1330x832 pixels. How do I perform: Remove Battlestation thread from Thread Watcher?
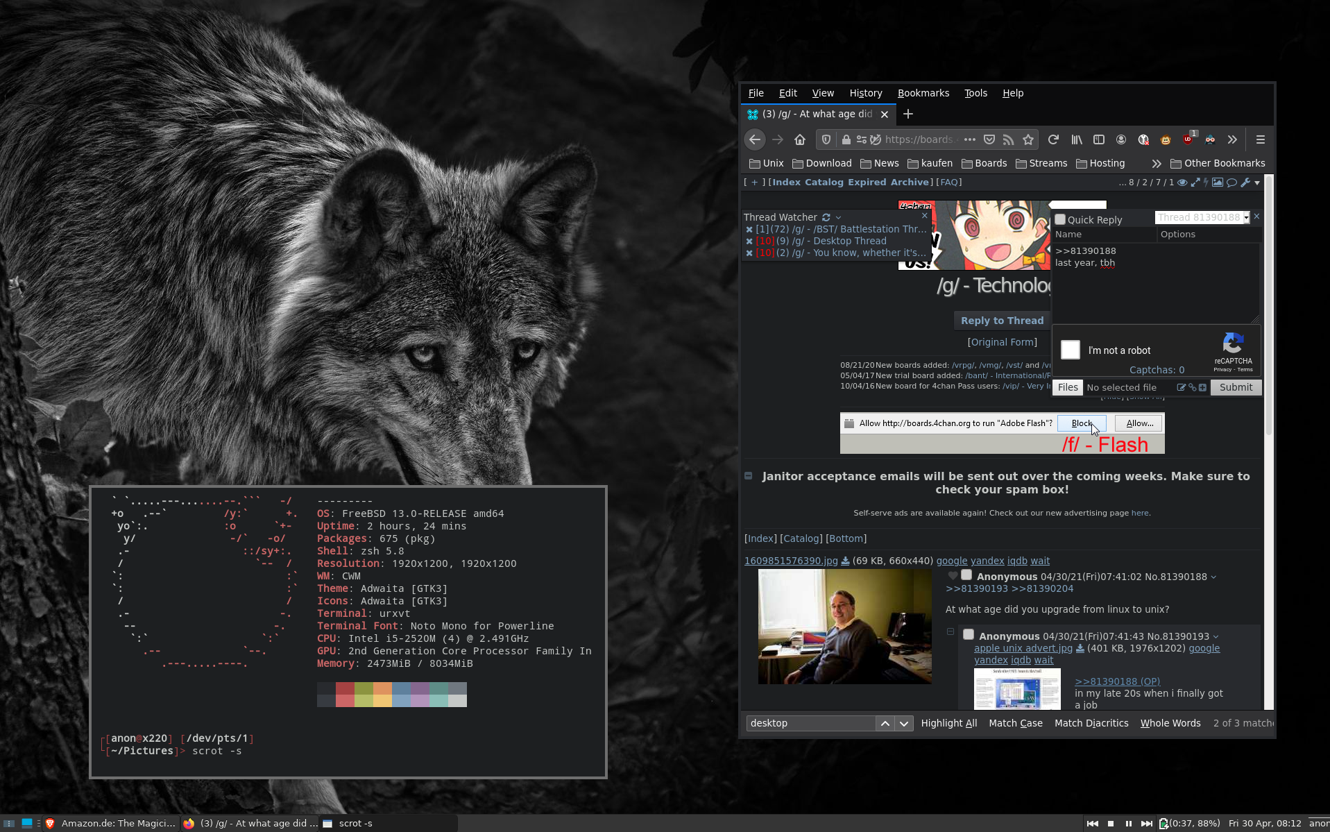pos(749,229)
